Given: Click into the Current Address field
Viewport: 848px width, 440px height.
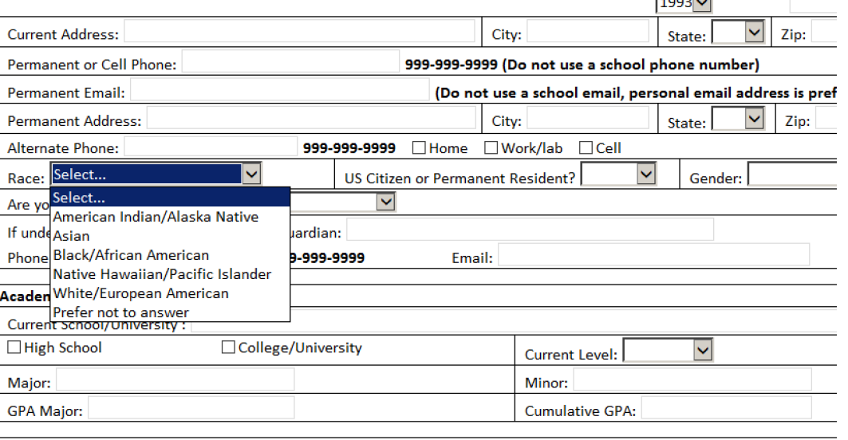Looking at the screenshot, I should (x=299, y=33).
